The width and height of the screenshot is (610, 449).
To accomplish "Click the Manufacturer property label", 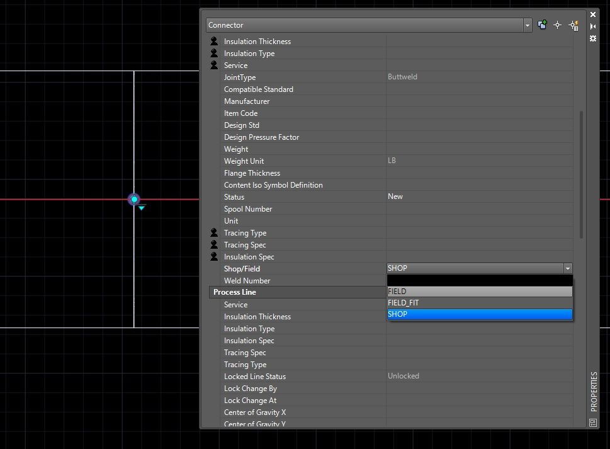I will pos(247,101).
